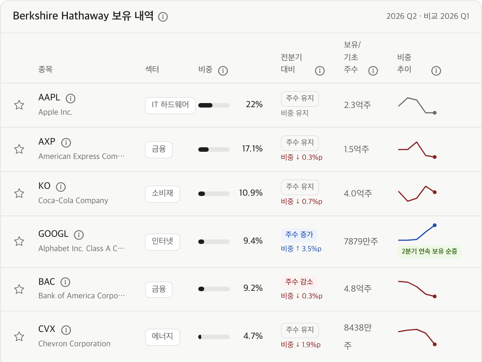Click the info icon next to AXP ticker
This screenshot has height=362, width=482.
click(66, 143)
